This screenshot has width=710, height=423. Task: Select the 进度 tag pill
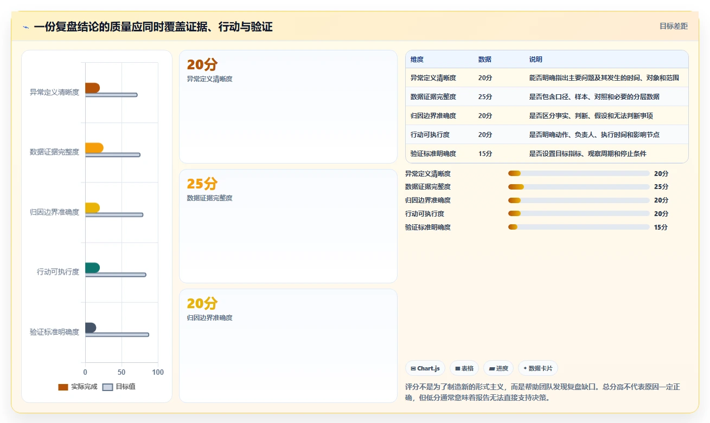click(x=498, y=368)
